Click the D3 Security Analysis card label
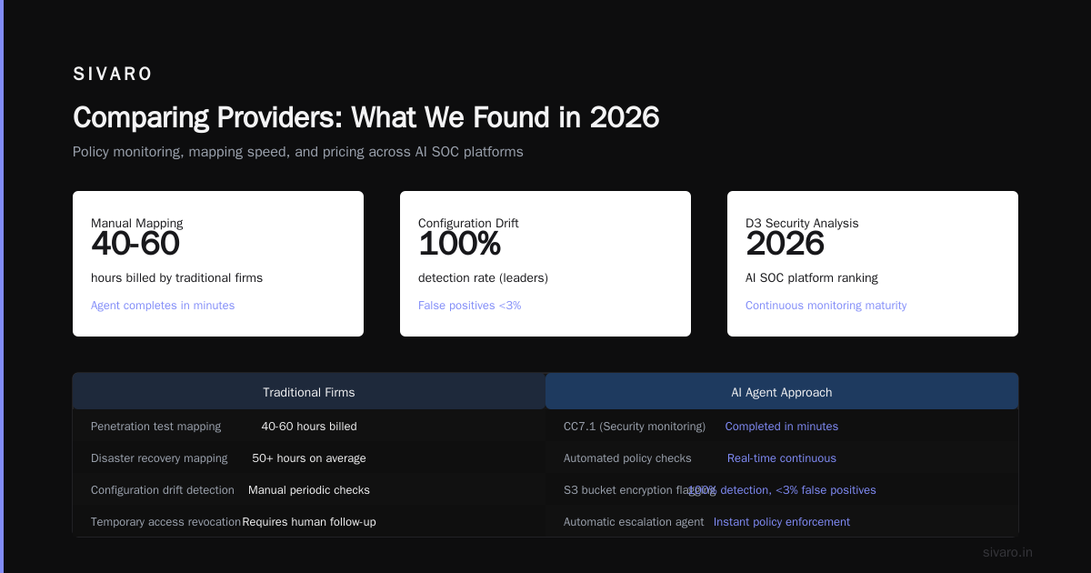Image resolution: width=1091 pixels, height=573 pixels. [x=802, y=223]
